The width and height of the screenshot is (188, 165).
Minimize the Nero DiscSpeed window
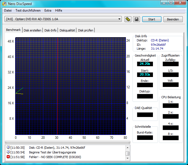(164, 3)
